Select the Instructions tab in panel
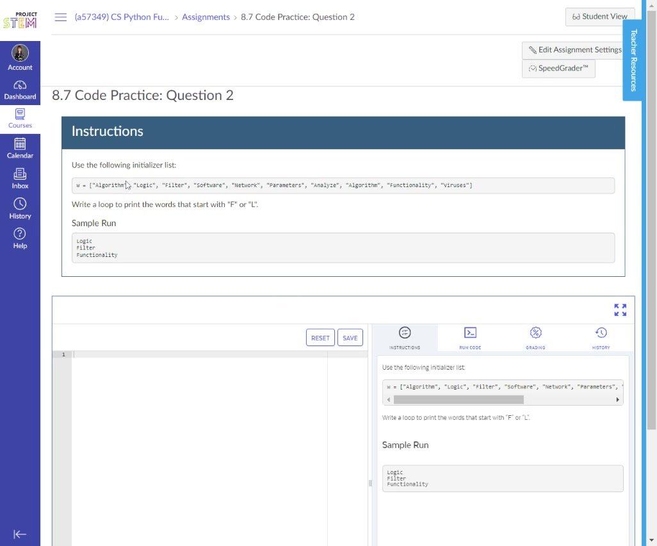Viewport: 657px width, 546px height. click(405, 338)
